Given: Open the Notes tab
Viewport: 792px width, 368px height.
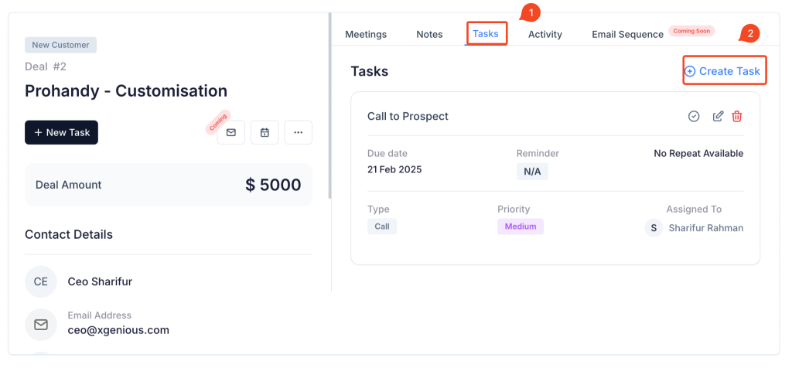Looking at the screenshot, I should pyautogui.click(x=429, y=34).
